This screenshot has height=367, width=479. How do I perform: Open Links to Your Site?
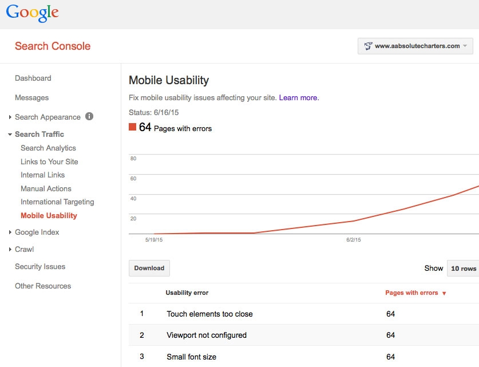(49, 161)
